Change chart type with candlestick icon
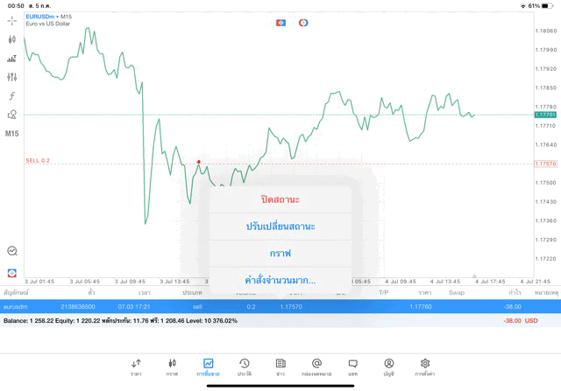 (11, 39)
